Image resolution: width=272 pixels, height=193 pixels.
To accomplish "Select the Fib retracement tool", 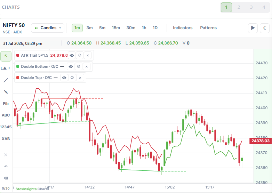I will (6, 104).
